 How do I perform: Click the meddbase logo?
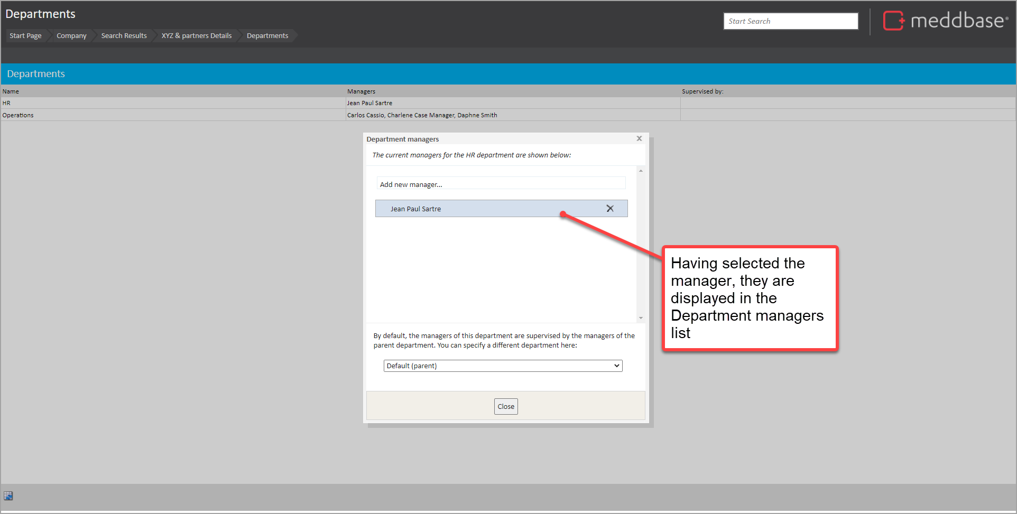(945, 21)
